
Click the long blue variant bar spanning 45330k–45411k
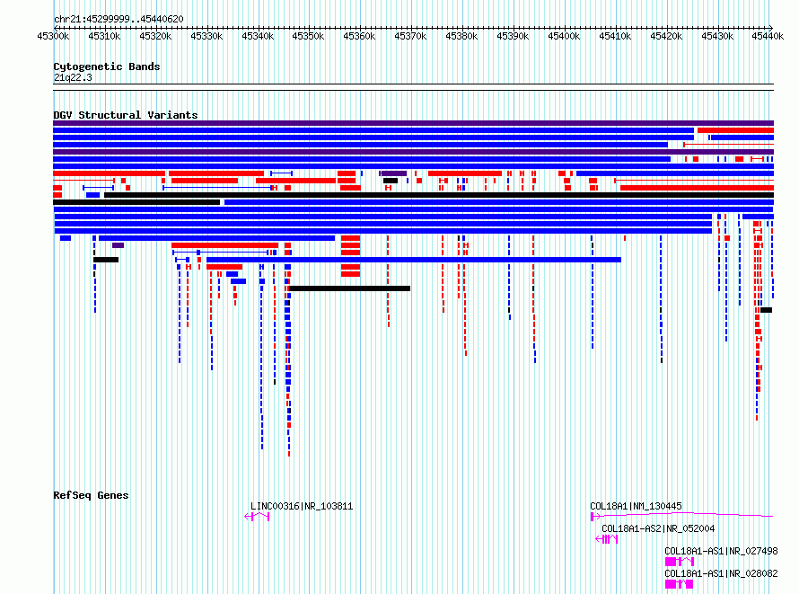[x=414, y=260]
